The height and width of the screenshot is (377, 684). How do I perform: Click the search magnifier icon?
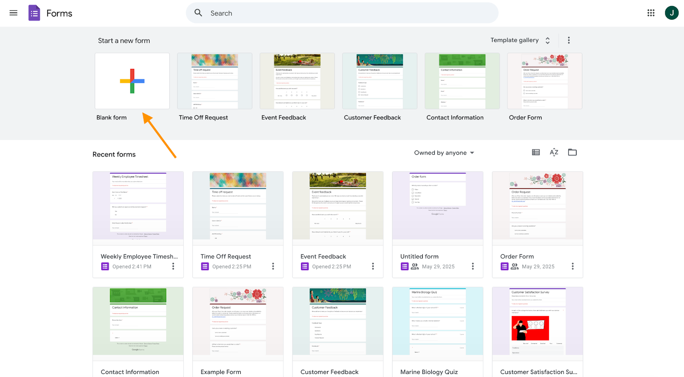pyautogui.click(x=198, y=13)
